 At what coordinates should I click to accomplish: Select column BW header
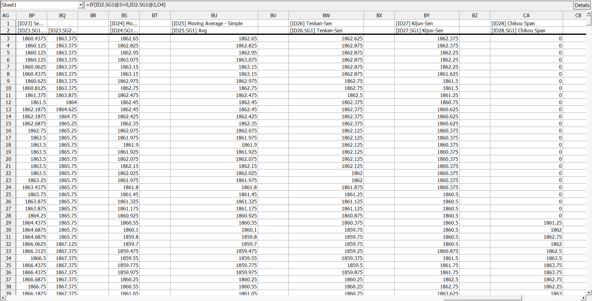pyautogui.click(x=326, y=15)
